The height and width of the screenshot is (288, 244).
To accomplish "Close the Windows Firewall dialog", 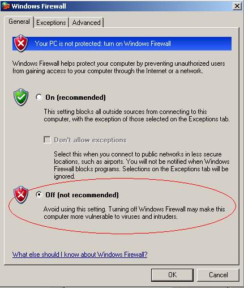I will 237,6.
